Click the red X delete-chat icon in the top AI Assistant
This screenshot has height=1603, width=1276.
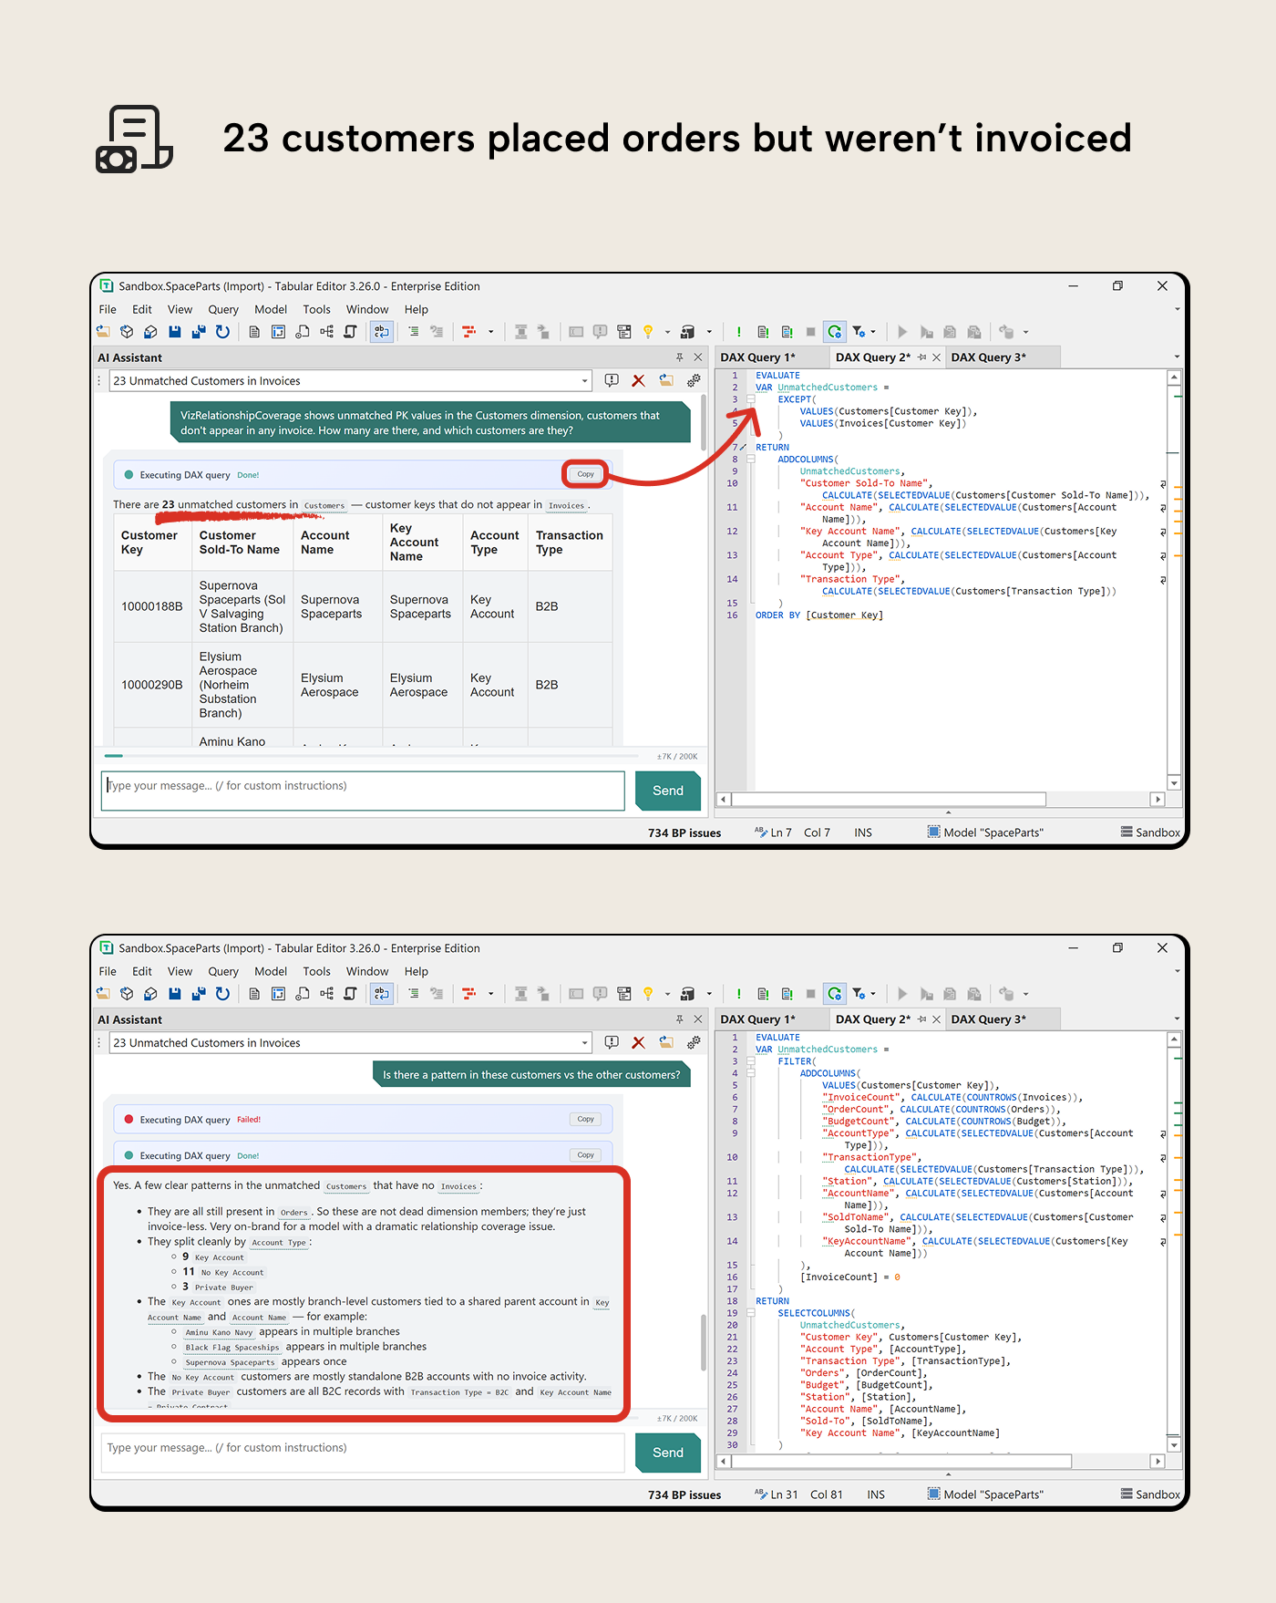pyautogui.click(x=639, y=381)
